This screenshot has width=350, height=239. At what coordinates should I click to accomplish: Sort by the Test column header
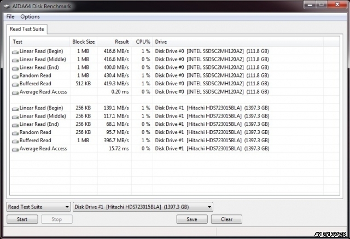pos(40,42)
